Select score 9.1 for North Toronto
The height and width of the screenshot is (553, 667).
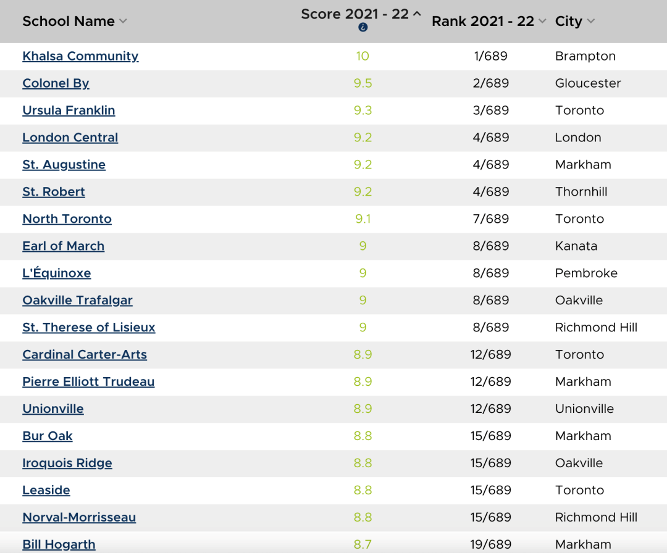(x=363, y=219)
